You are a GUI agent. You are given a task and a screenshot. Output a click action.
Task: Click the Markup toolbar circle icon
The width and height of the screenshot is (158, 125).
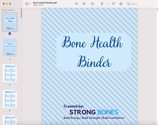(121, 4)
